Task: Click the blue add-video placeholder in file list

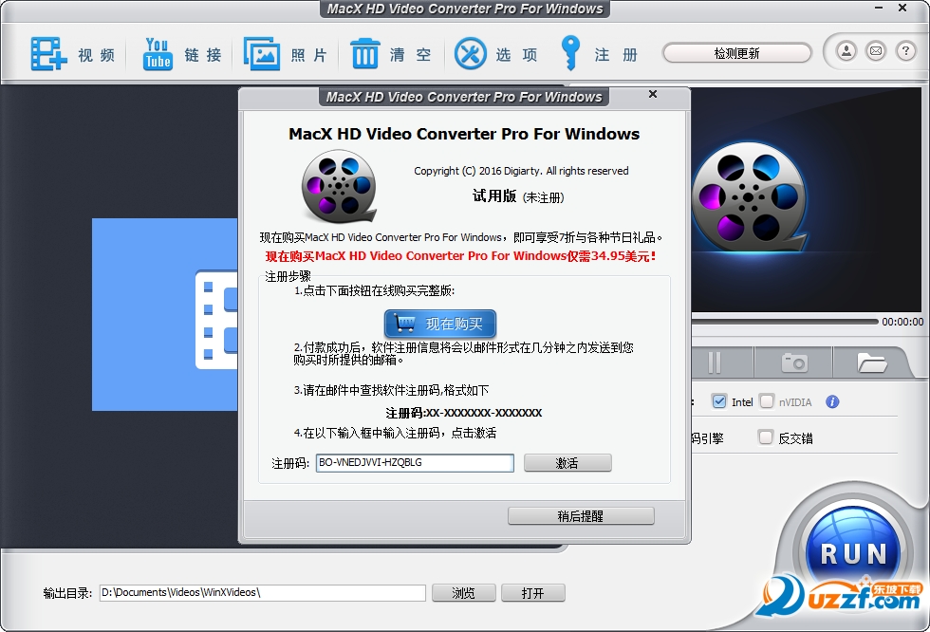Action: tap(164, 314)
